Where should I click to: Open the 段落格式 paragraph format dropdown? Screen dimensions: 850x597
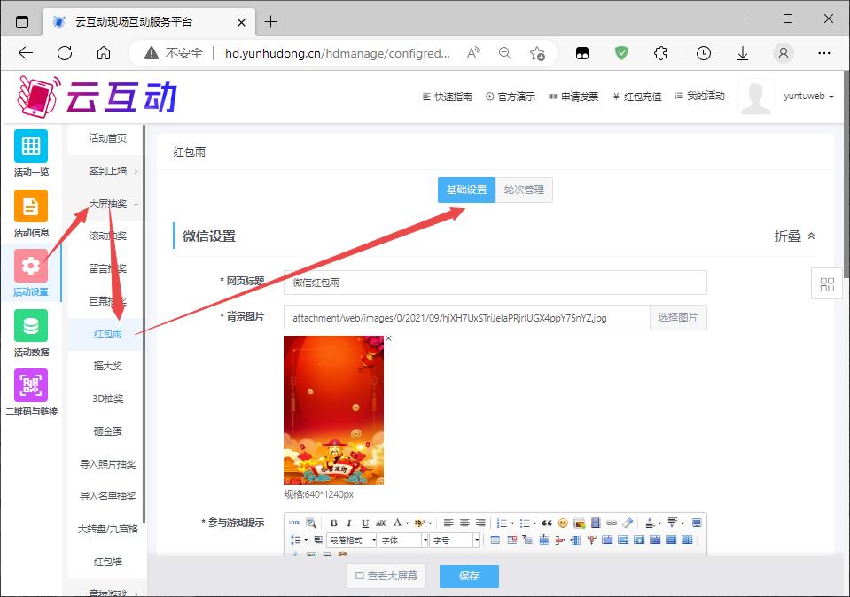click(x=373, y=540)
